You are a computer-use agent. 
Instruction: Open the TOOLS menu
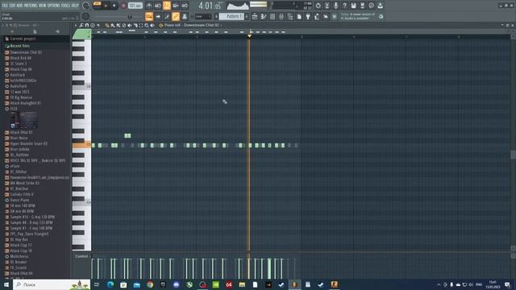(x=66, y=6)
